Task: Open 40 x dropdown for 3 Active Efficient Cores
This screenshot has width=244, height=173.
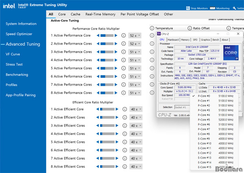Action: [136, 126]
